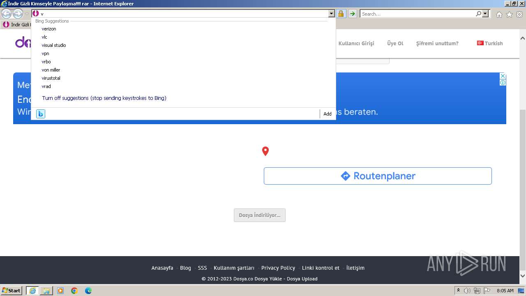Click the search magnifier icon
526x296 pixels.
pos(478,14)
